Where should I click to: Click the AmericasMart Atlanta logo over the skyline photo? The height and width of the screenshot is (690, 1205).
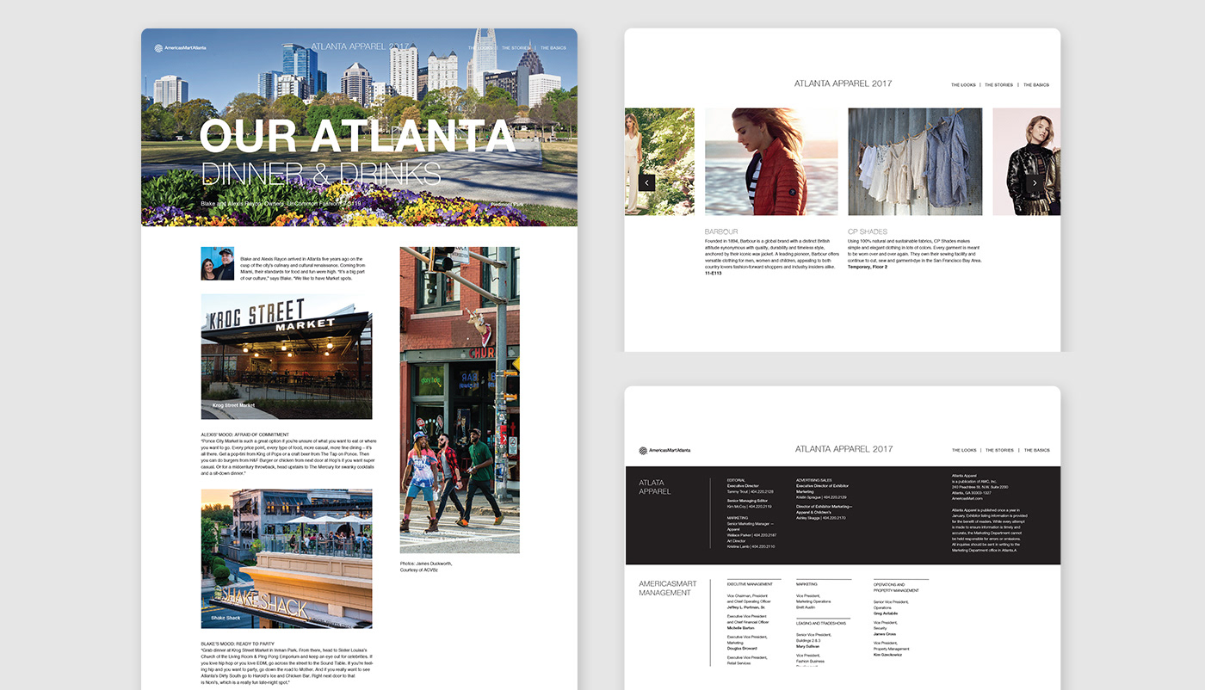[180, 48]
